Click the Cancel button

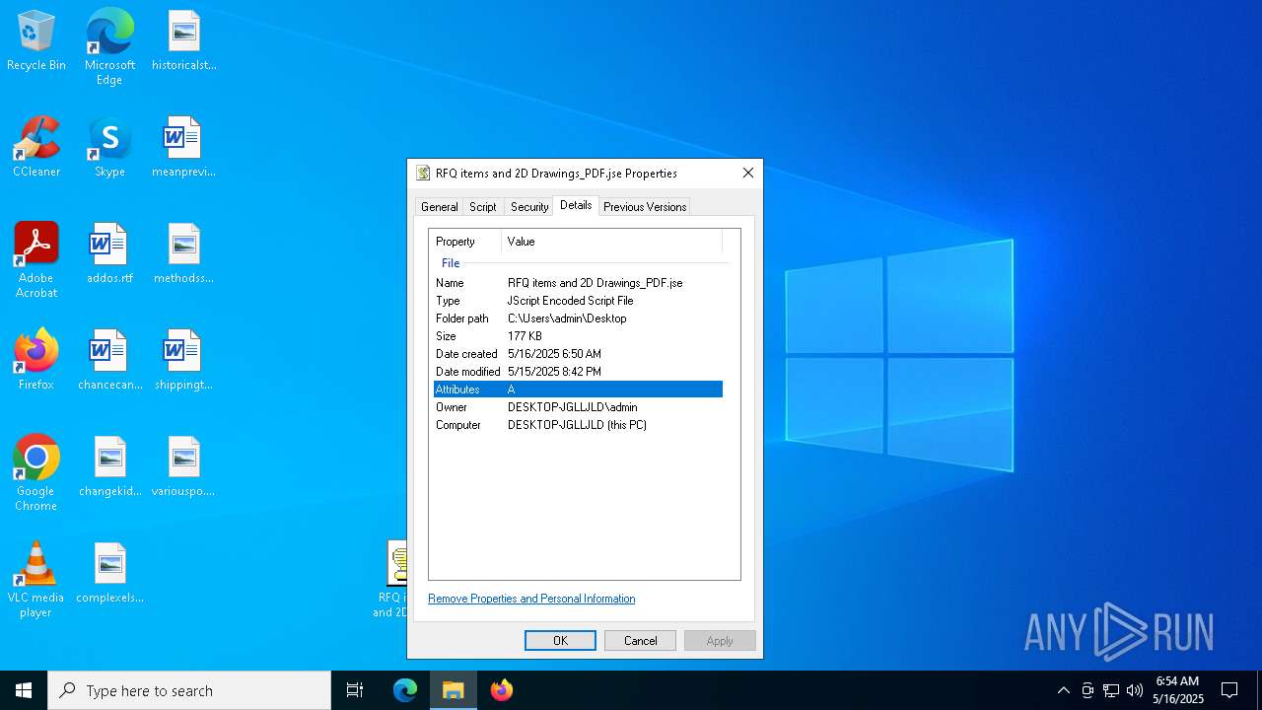640,641
